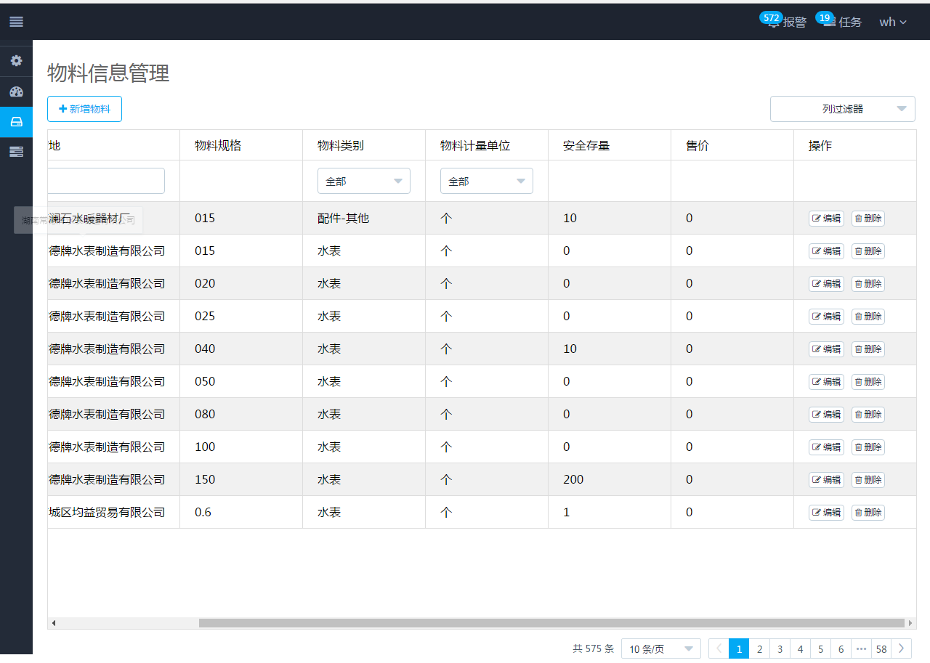
Task: Click 删除 for the 0.6 spec row
Action: pyautogui.click(x=868, y=512)
